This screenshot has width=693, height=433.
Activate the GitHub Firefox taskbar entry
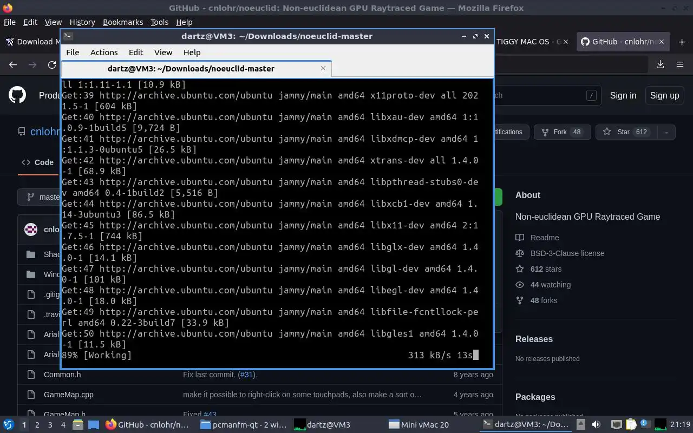148,425
